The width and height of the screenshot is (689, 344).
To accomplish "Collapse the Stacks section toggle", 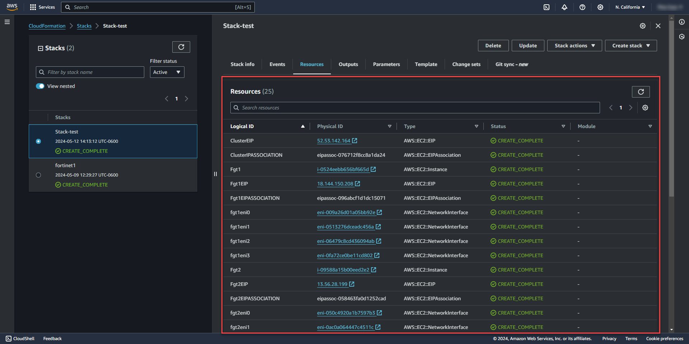I will click(41, 48).
